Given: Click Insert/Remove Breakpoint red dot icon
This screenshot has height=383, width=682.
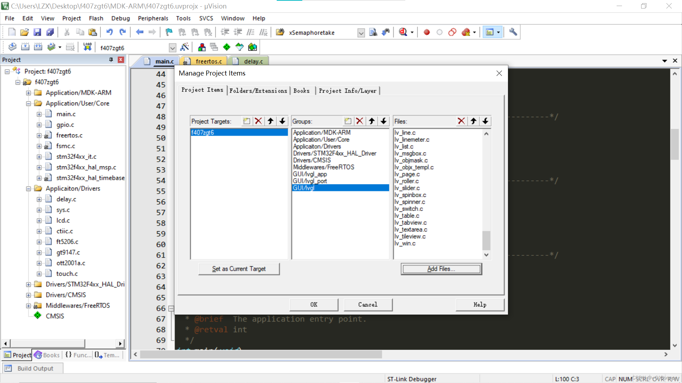Looking at the screenshot, I should [x=427, y=32].
